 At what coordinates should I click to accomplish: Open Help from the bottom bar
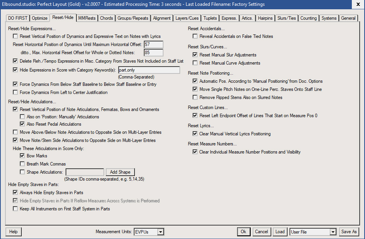coord(14,232)
